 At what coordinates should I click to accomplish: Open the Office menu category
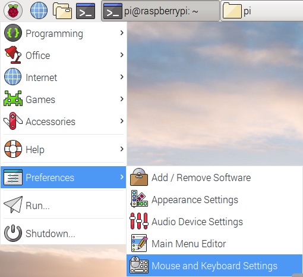coord(64,55)
